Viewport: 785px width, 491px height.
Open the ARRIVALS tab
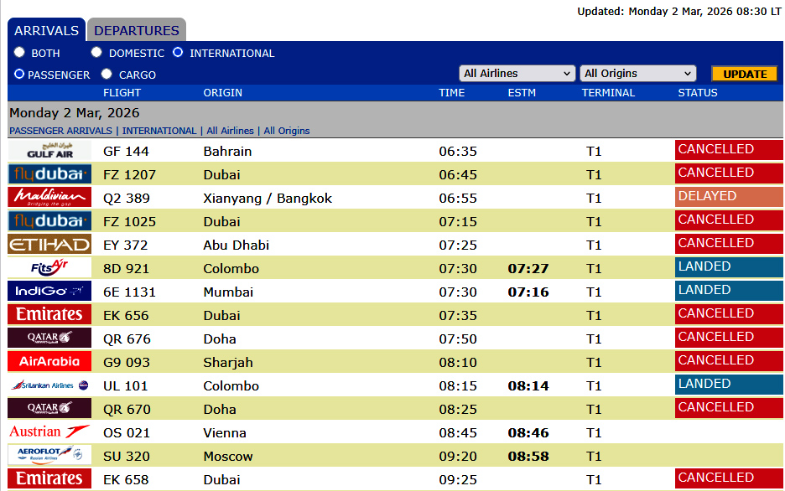point(47,31)
